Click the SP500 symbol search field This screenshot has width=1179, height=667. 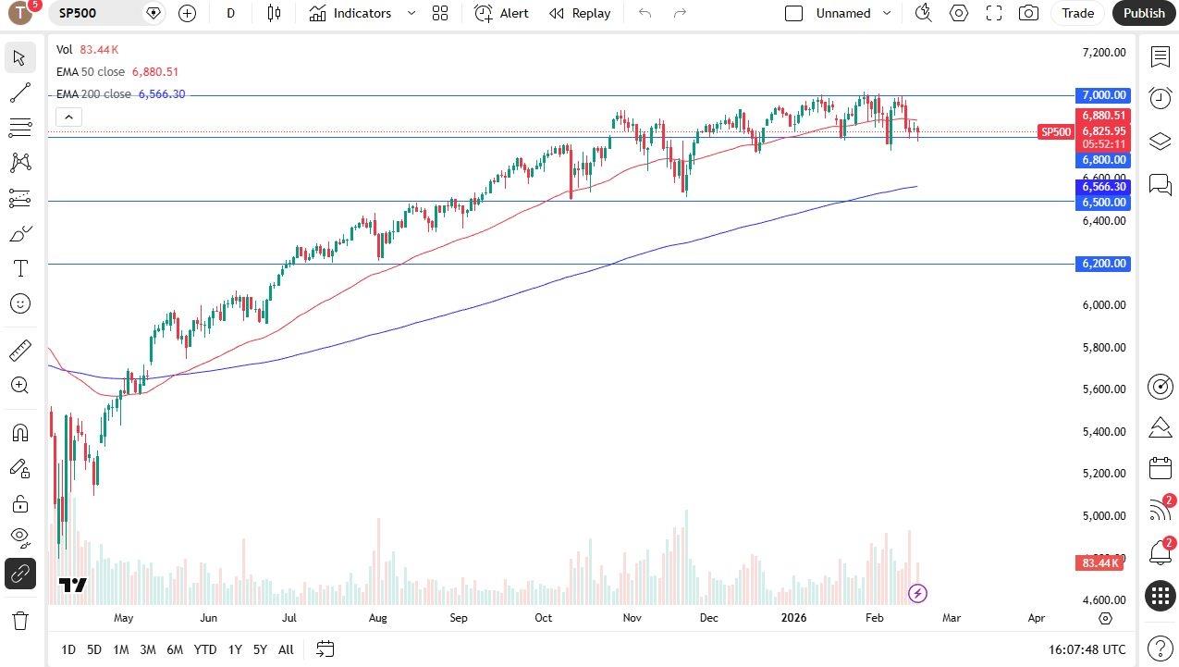pyautogui.click(x=97, y=13)
